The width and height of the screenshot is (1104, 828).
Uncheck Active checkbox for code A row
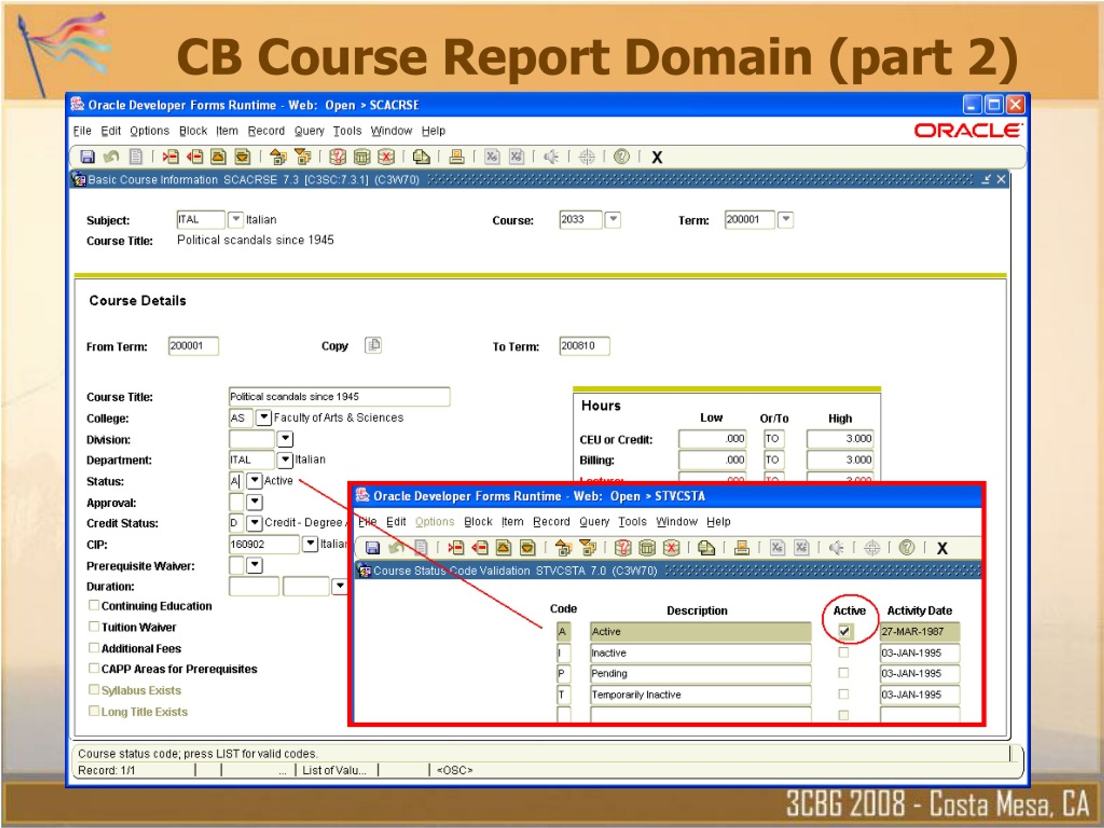pyautogui.click(x=844, y=631)
